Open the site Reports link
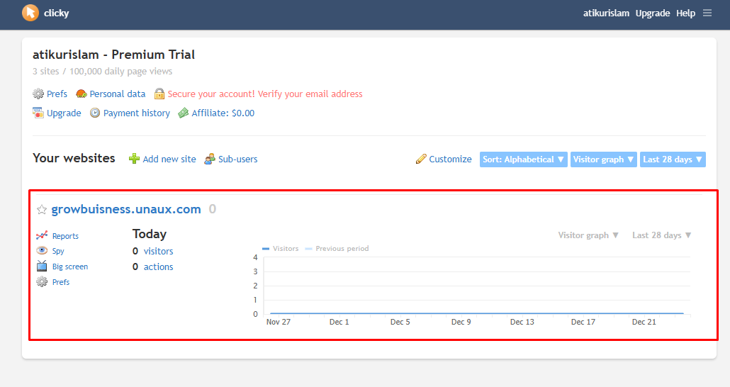Viewport: 730px width, 387px height. 65,235
